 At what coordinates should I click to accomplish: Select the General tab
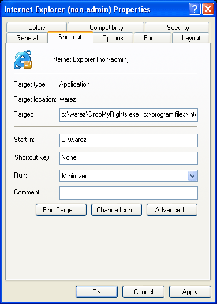tap(27, 38)
